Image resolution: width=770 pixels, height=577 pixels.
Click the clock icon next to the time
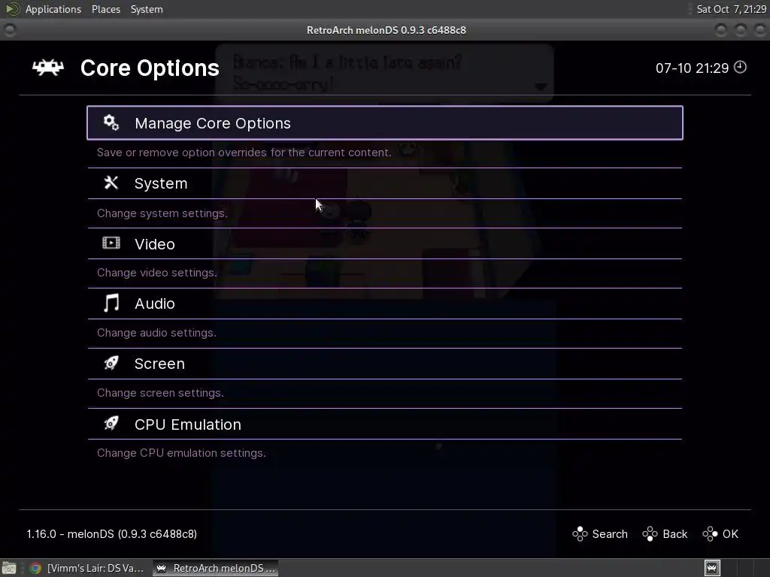coord(740,67)
